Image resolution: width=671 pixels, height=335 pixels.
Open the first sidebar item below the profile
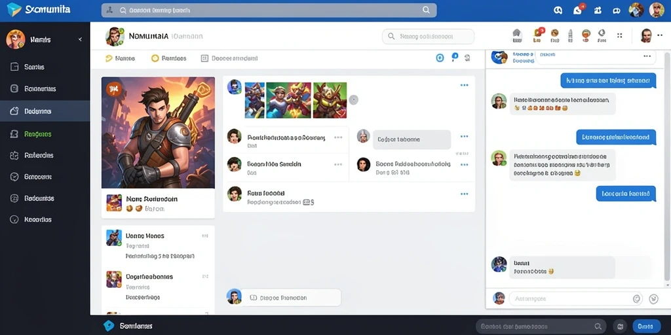pos(45,67)
